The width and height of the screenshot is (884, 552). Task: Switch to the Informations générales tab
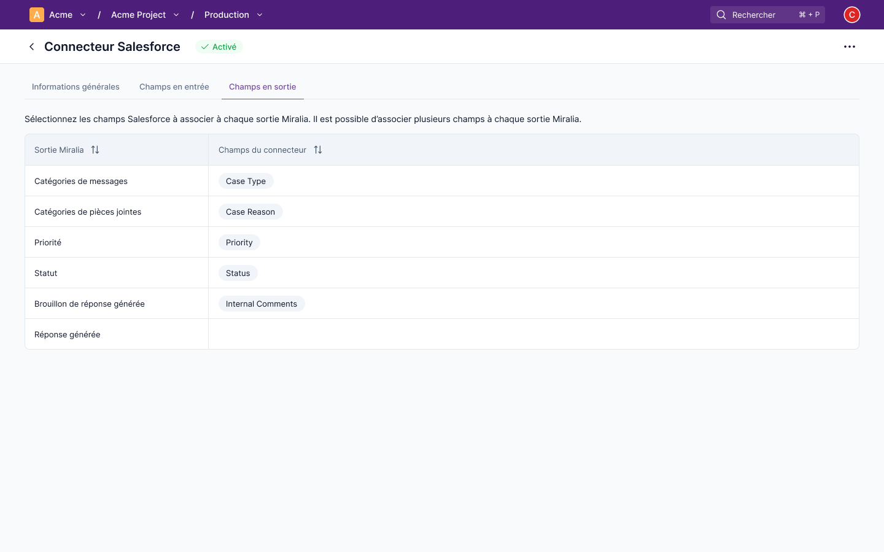tap(76, 87)
